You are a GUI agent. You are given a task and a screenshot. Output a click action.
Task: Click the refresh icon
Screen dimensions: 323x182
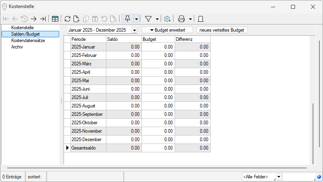pyautogui.click(x=68, y=19)
